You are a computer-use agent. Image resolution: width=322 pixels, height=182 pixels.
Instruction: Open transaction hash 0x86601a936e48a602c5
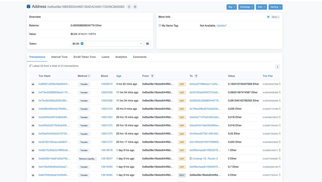pyautogui.click(x=54, y=84)
